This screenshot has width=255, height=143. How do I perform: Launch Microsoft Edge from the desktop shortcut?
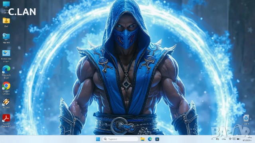[x=6, y=72]
